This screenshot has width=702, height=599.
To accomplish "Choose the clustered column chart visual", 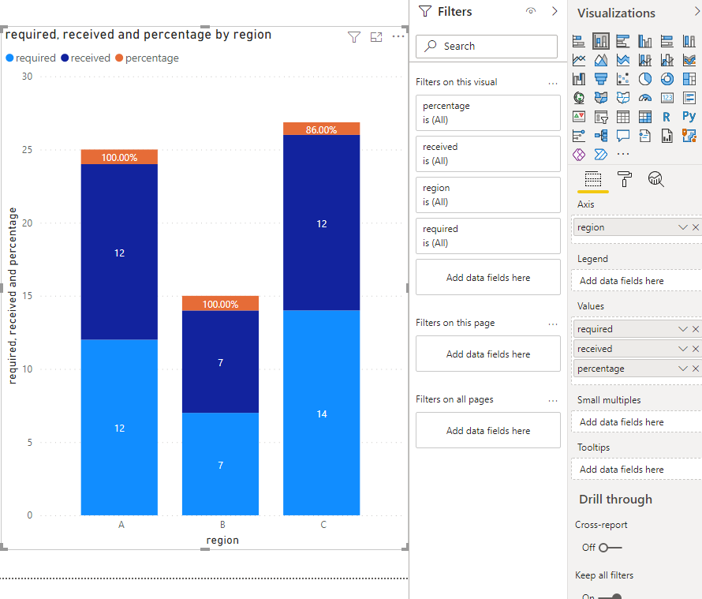I will [x=644, y=41].
